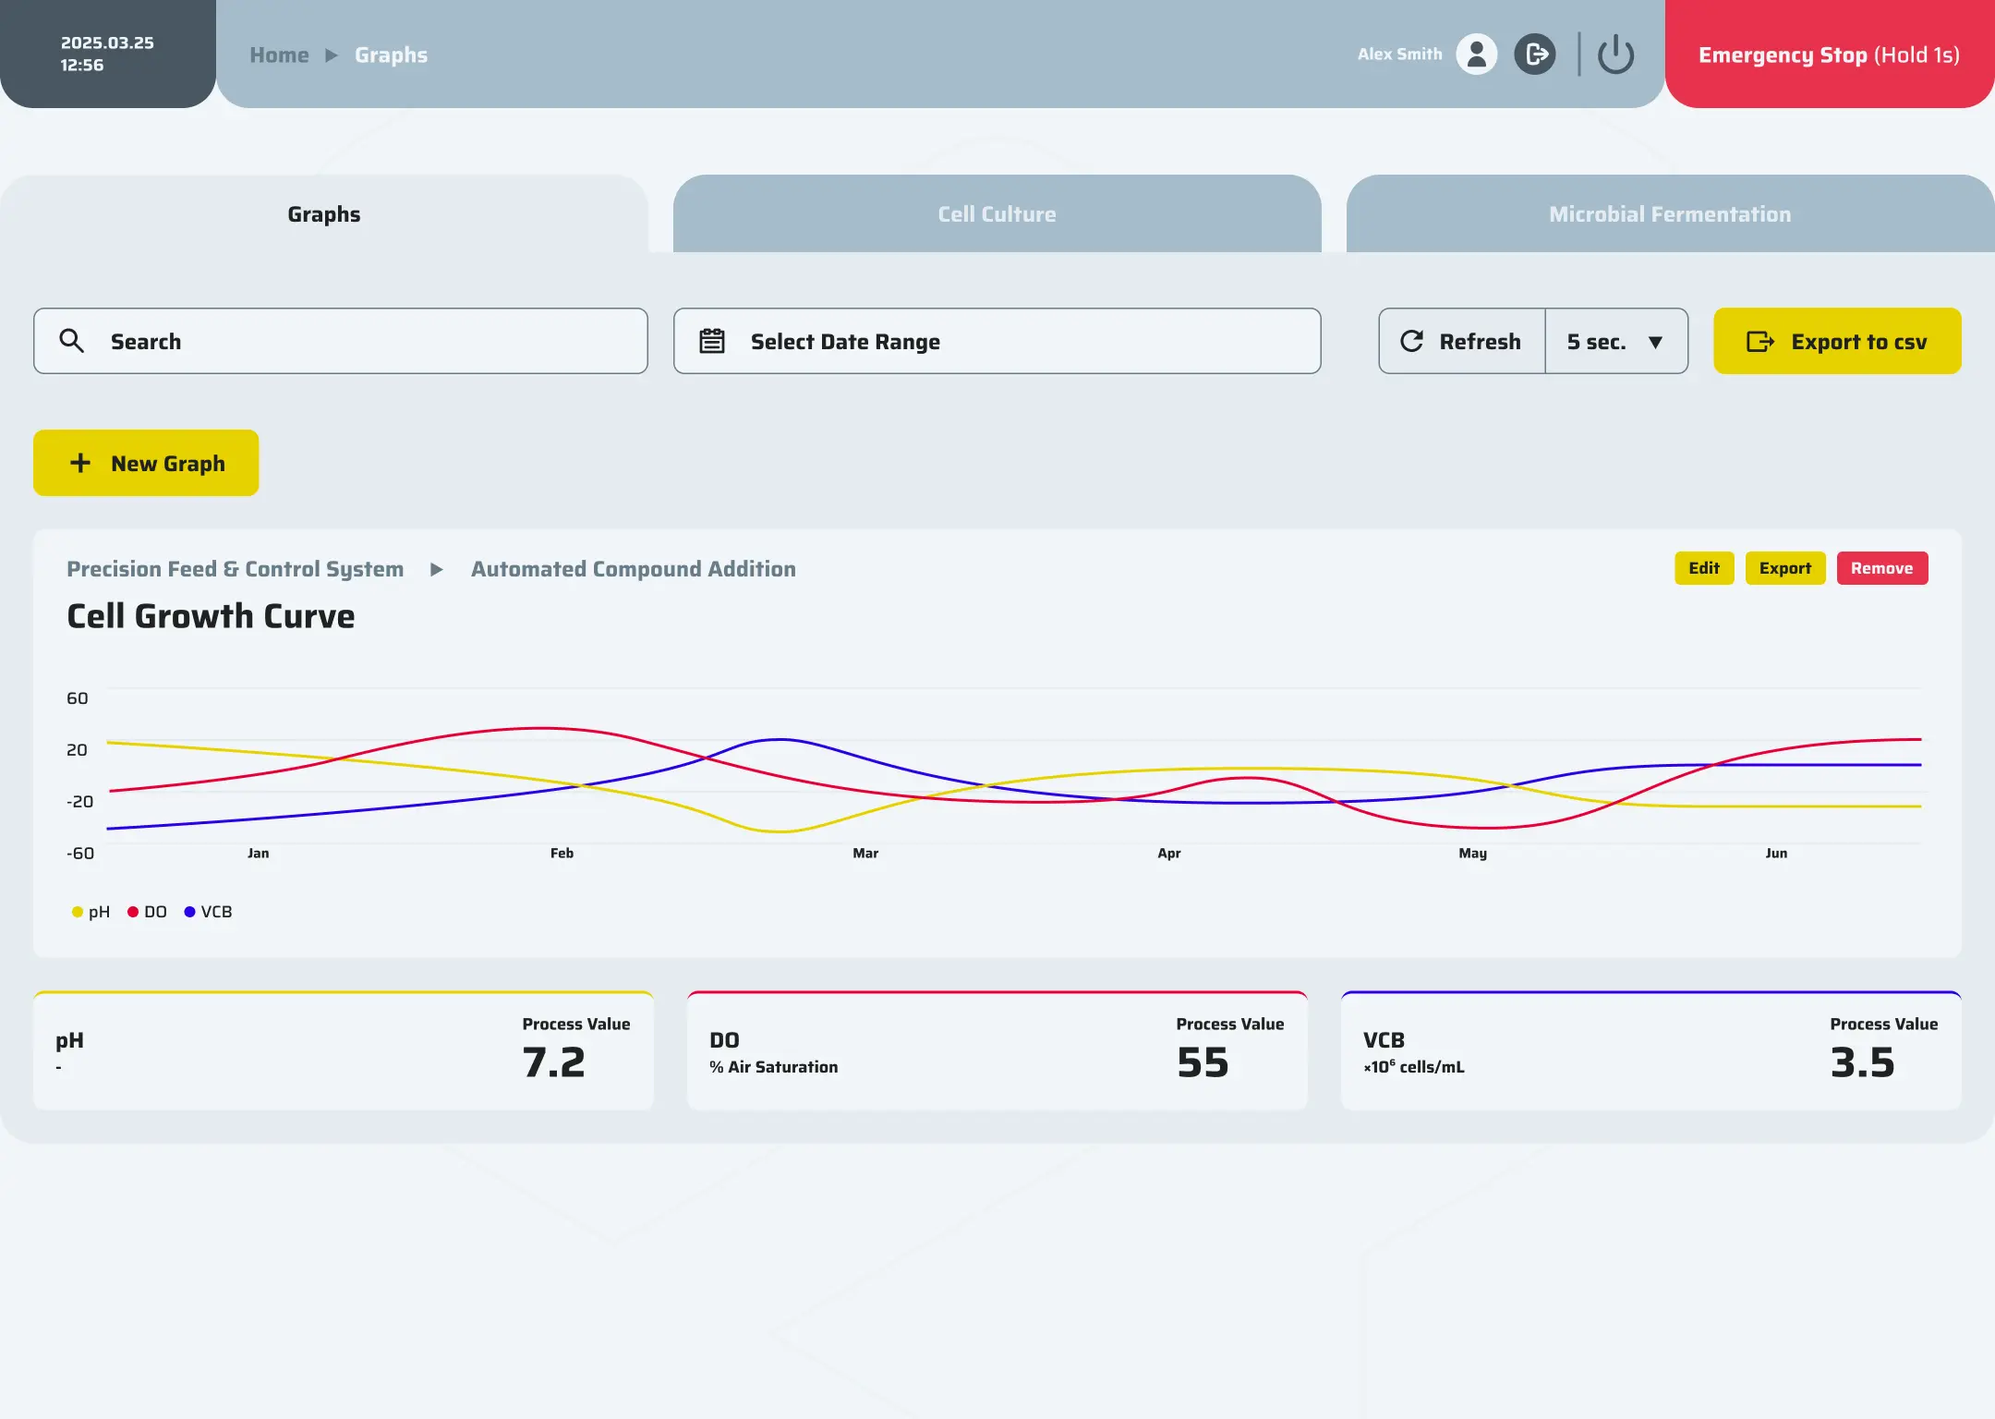
Task: Toggle the DO series in legend
Action: [x=147, y=912]
